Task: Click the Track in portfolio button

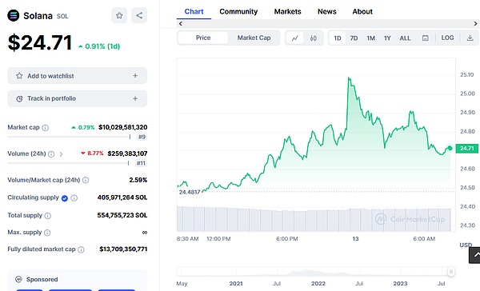Action: coord(77,98)
